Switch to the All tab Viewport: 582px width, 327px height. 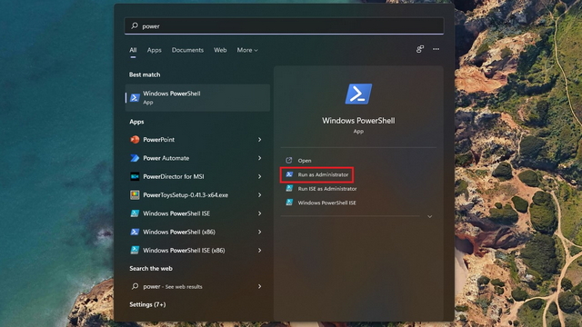coord(133,50)
